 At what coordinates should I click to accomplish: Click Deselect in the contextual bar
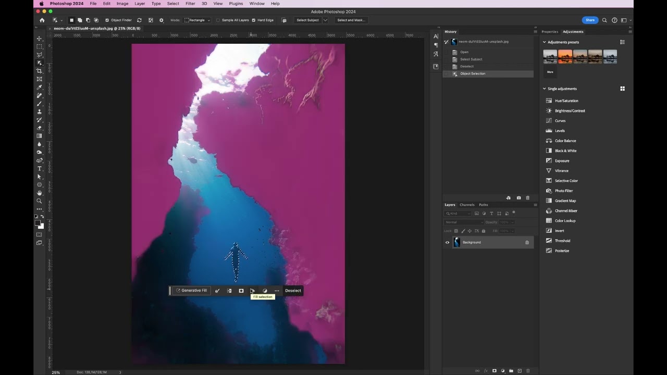click(x=293, y=291)
